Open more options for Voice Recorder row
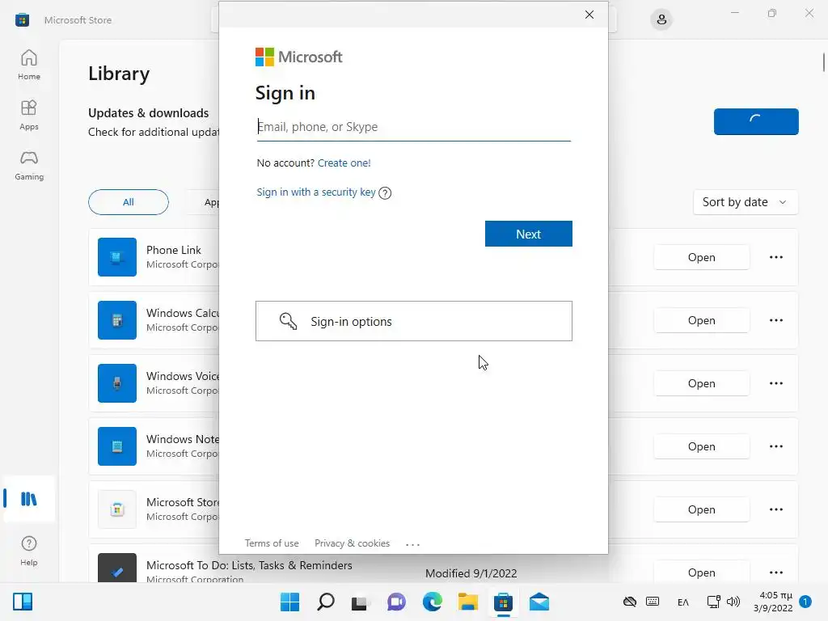The height and width of the screenshot is (621, 828). 775,383
